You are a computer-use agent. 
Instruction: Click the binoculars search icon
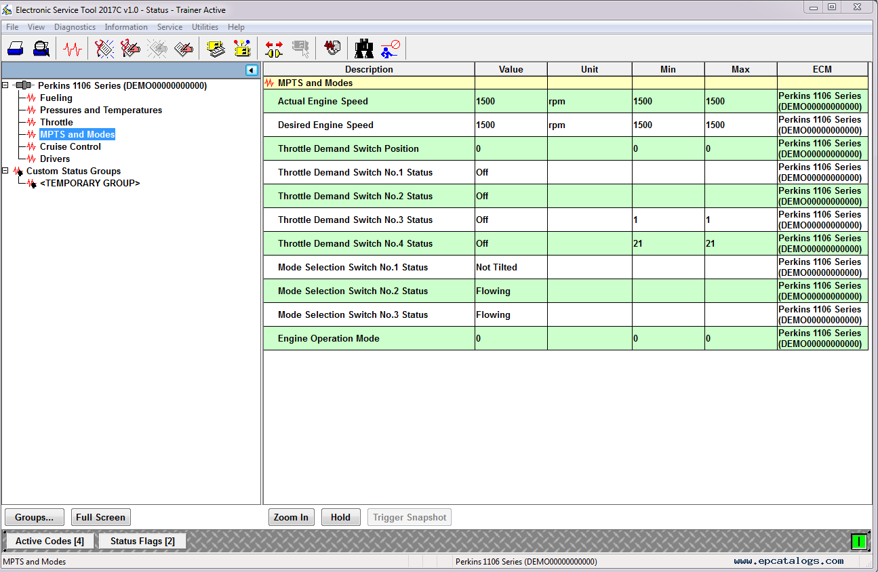coord(364,49)
